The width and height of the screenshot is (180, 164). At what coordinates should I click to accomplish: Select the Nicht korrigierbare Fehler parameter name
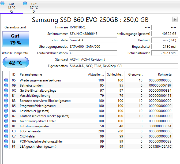pos(38,121)
